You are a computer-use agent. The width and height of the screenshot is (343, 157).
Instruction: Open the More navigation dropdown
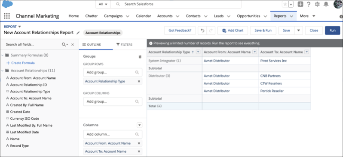[308, 16]
